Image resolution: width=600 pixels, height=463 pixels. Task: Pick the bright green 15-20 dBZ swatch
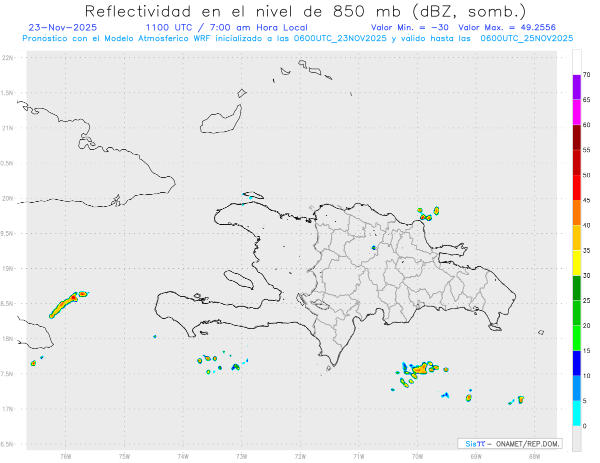(x=576, y=338)
